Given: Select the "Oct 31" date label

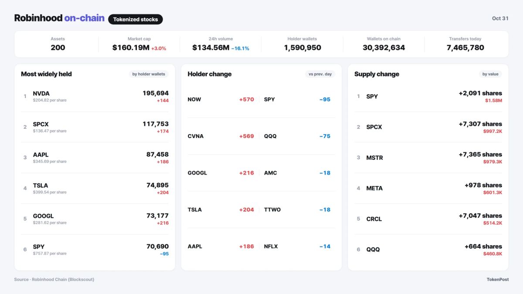Looking at the screenshot, I should [x=500, y=18].
